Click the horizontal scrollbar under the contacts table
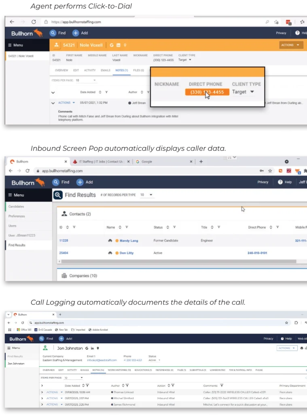 click(x=179, y=261)
